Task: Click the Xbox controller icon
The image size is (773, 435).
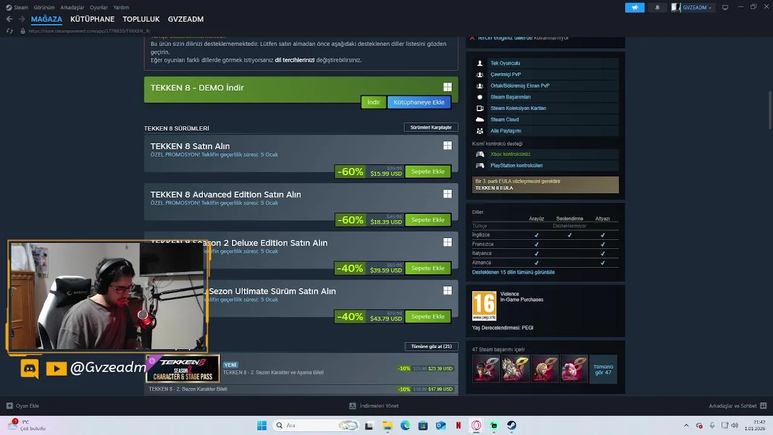Action: coord(480,154)
